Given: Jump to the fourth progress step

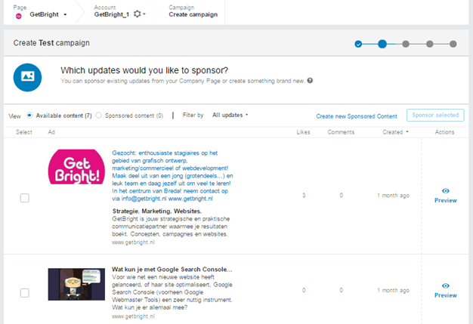Looking at the screenshot, I should click(x=430, y=45).
